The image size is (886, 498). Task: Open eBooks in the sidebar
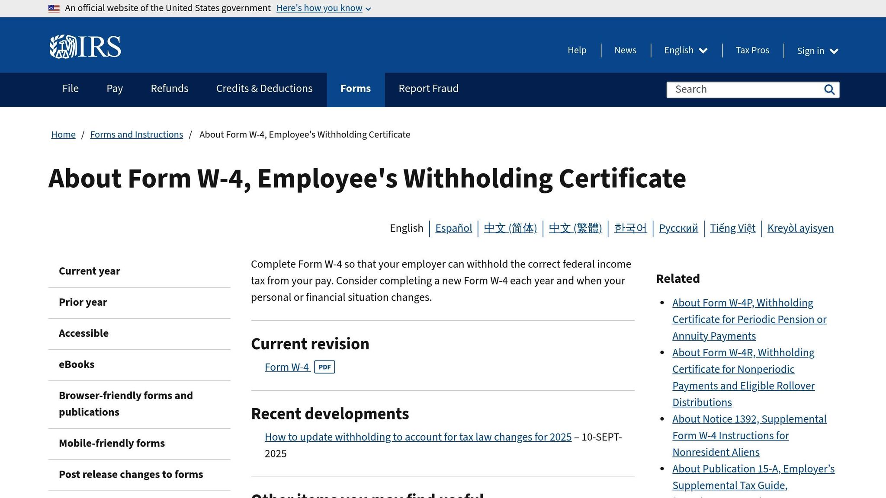pos(139,365)
